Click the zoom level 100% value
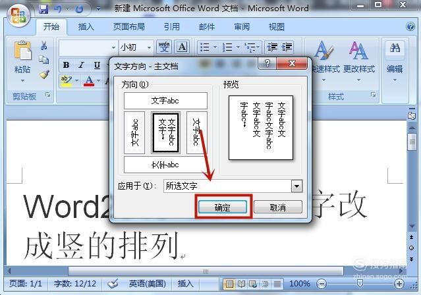421x295 pixels. click(x=300, y=284)
